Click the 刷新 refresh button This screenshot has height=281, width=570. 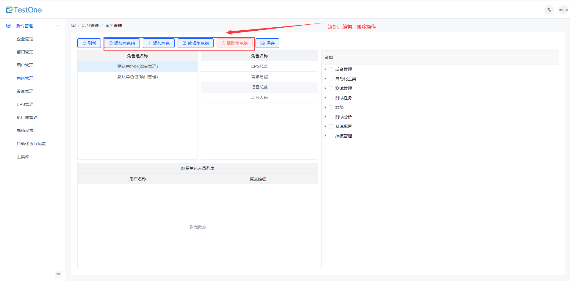[89, 43]
